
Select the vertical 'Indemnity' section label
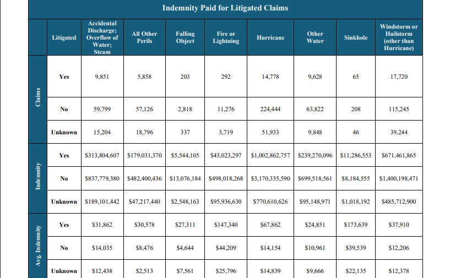[x=38, y=178]
